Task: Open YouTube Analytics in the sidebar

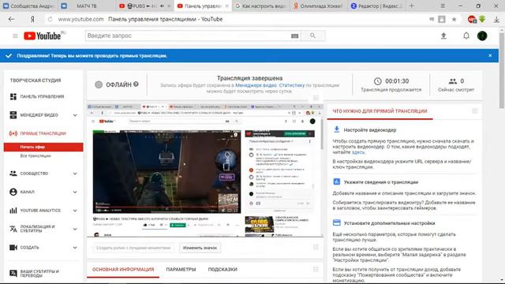Action: pos(40,211)
